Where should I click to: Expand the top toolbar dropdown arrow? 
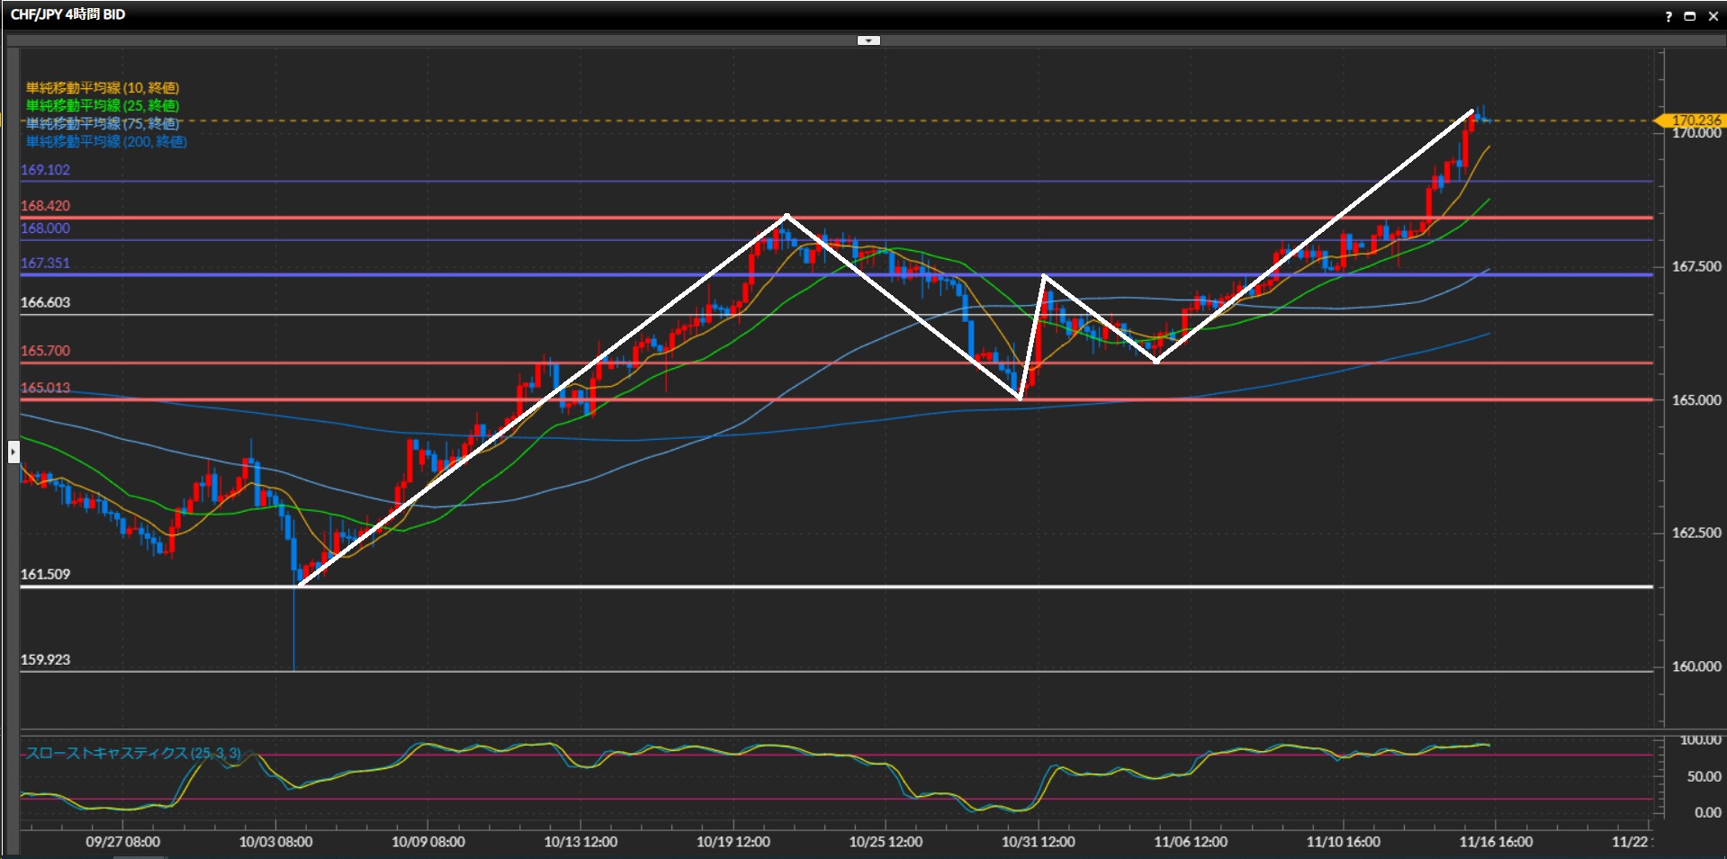(868, 40)
